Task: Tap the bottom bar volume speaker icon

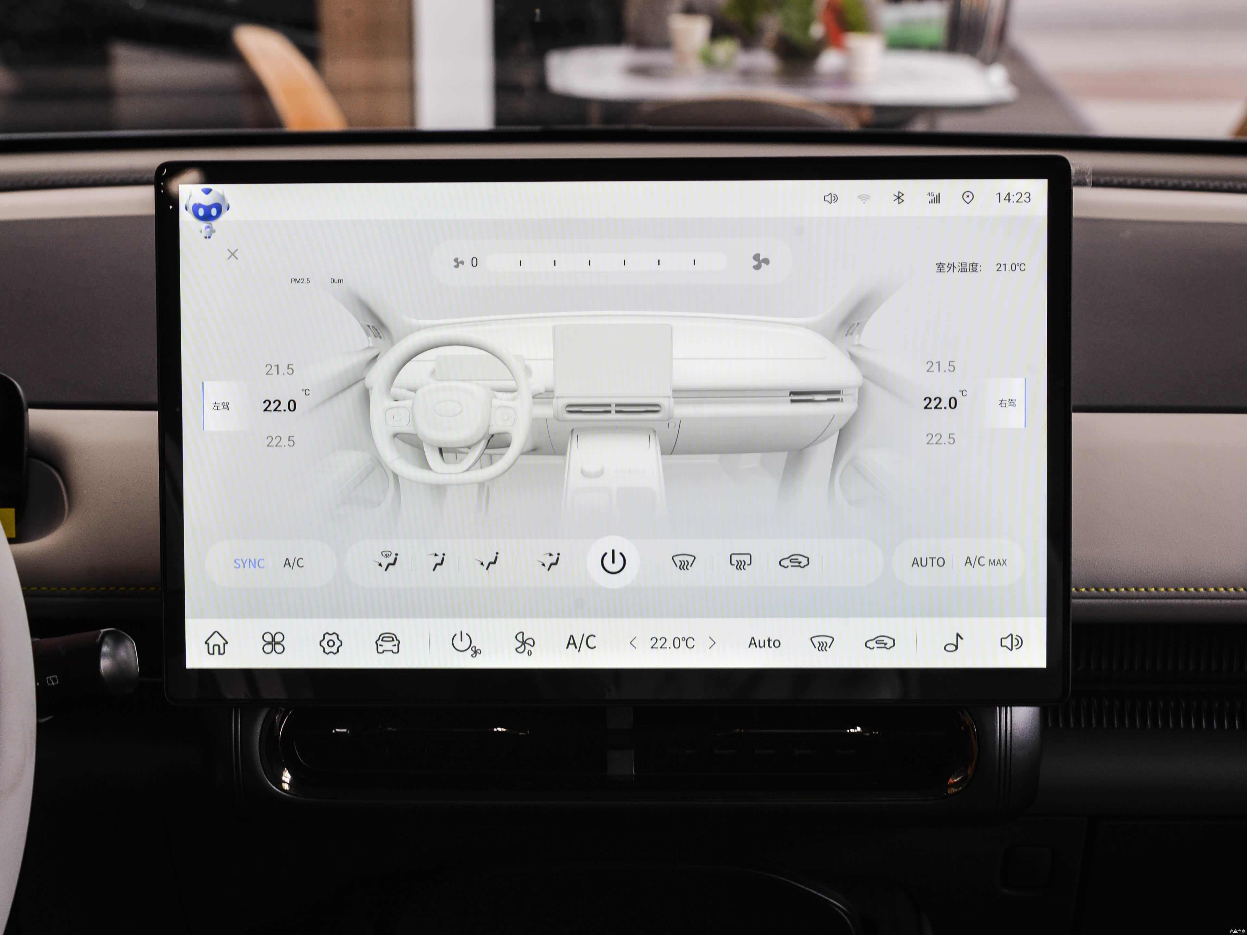Action: point(1011,642)
